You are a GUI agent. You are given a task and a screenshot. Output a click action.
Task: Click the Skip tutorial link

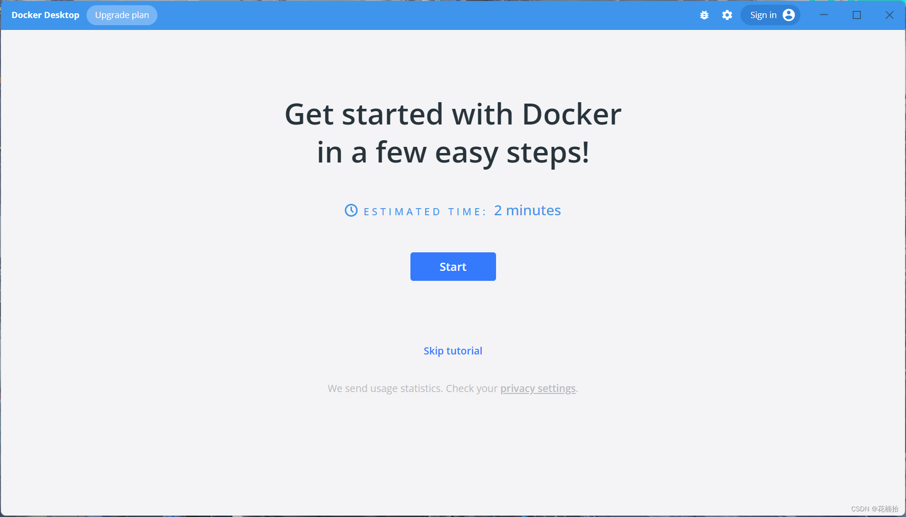(x=453, y=351)
